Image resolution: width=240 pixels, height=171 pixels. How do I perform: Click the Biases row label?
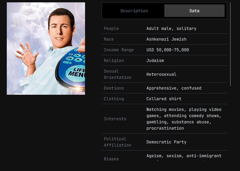click(111, 159)
